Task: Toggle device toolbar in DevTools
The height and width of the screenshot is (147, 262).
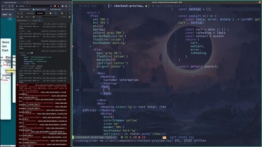Action: (x=22, y=13)
